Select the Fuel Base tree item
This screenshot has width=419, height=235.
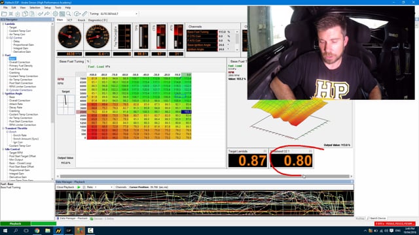click(12, 59)
